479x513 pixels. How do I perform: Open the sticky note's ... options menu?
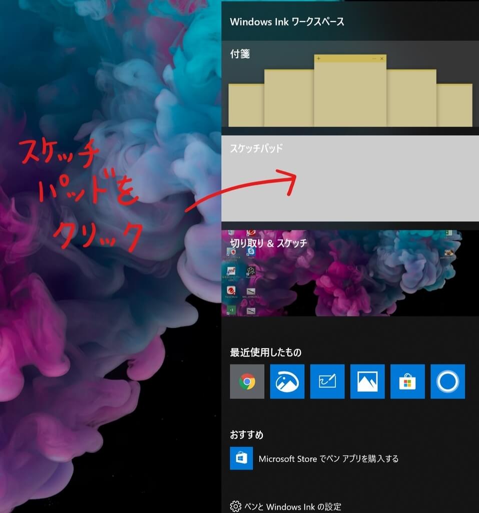click(374, 59)
